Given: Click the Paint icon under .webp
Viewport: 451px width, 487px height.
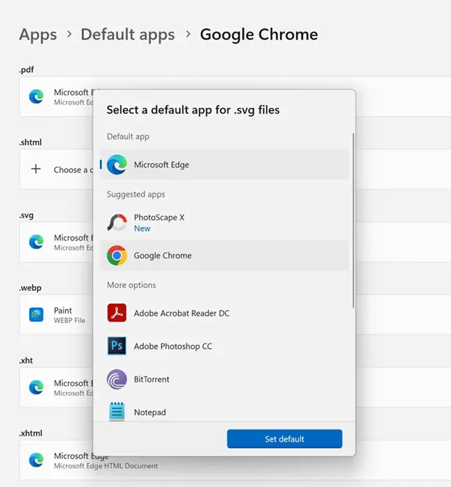Looking at the screenshot, I should [36, 314].
